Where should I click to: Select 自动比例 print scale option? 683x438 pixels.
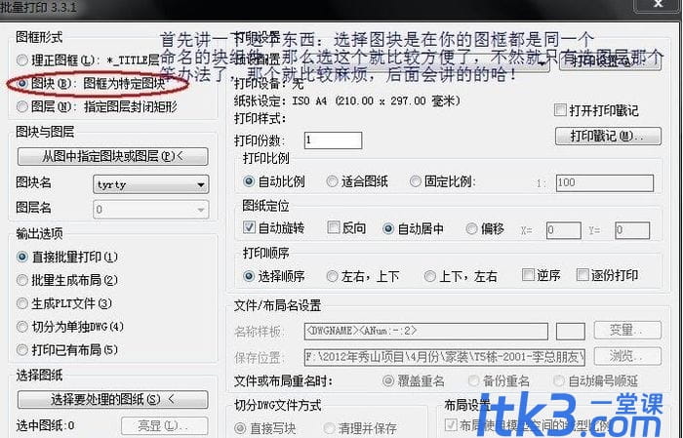point(249,181)
